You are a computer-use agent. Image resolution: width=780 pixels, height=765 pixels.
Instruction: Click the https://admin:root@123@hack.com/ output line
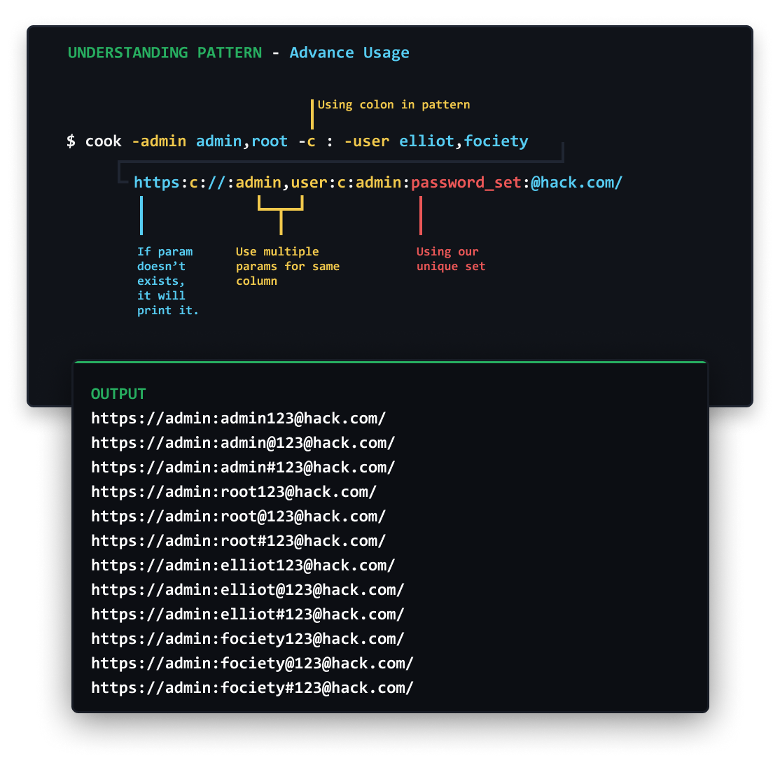coord(238,517)
